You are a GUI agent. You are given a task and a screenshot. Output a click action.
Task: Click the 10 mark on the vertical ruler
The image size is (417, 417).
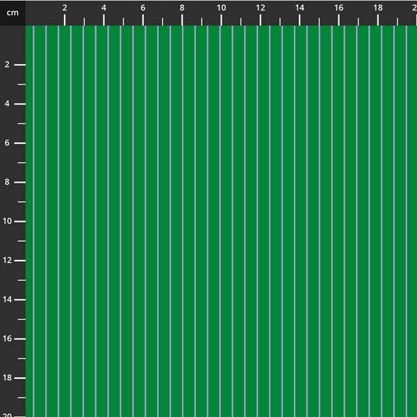7,221
